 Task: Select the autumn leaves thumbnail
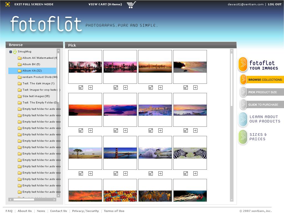pos(155,190)
